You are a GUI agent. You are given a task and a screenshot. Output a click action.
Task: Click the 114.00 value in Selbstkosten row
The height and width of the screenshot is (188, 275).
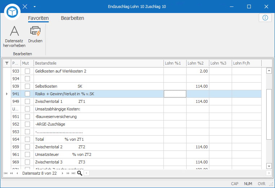pyautogui.click(x=202, y=86)
